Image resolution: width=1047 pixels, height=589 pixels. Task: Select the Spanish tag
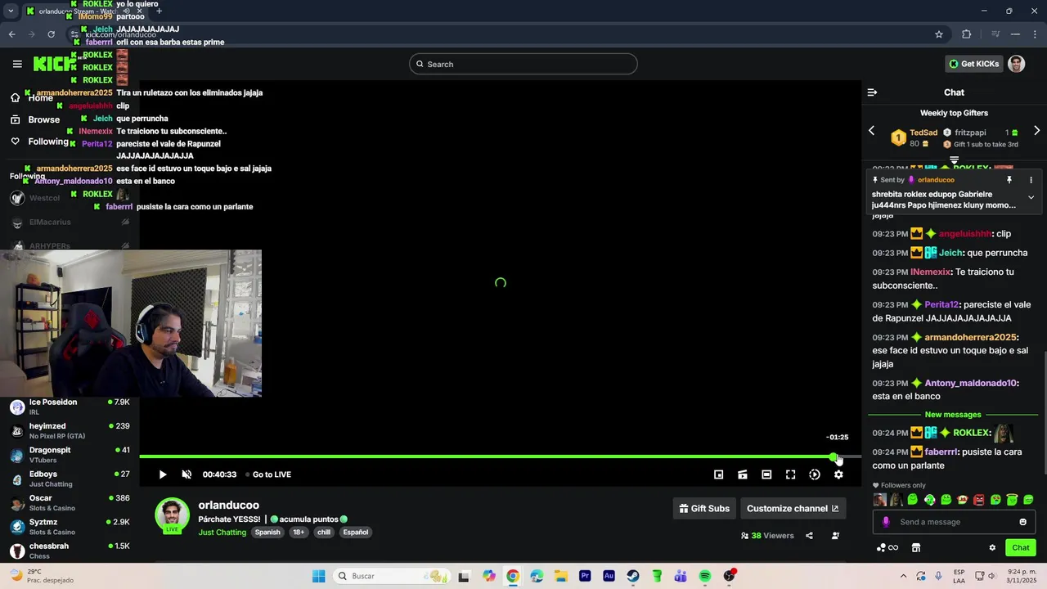click(267, 532)
